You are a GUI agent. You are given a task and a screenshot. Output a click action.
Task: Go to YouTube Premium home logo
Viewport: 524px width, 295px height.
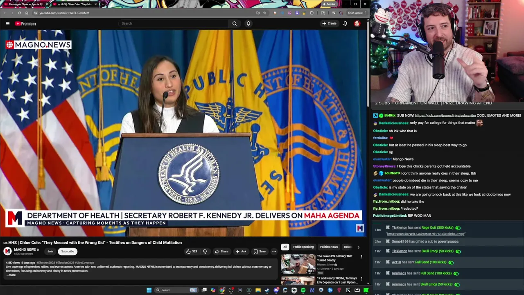[25, 23]
